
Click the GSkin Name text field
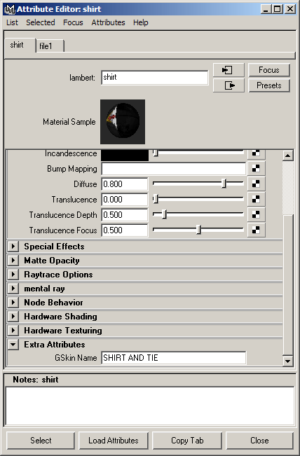click(174, 358)
